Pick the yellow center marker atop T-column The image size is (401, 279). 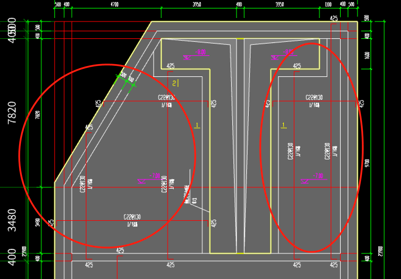(x=240, y=39)
